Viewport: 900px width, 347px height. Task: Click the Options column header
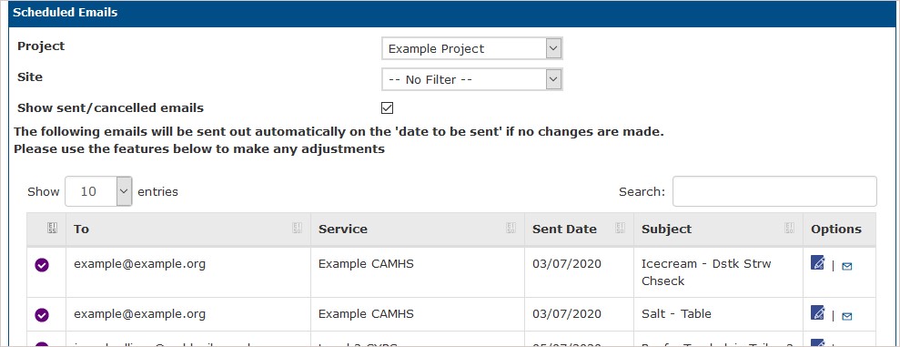(835, 229)
